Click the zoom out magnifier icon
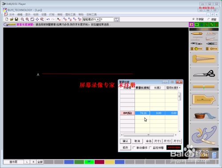The height and width of the screenshot is (168, 222). coord(22,19)
